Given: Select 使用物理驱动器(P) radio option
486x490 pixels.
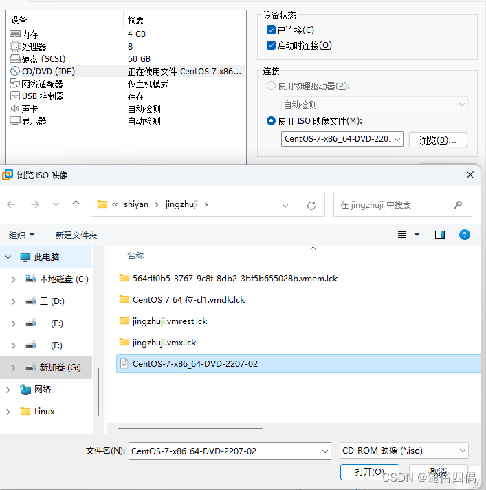Looking at the screenshot, I should coord(271,85).
